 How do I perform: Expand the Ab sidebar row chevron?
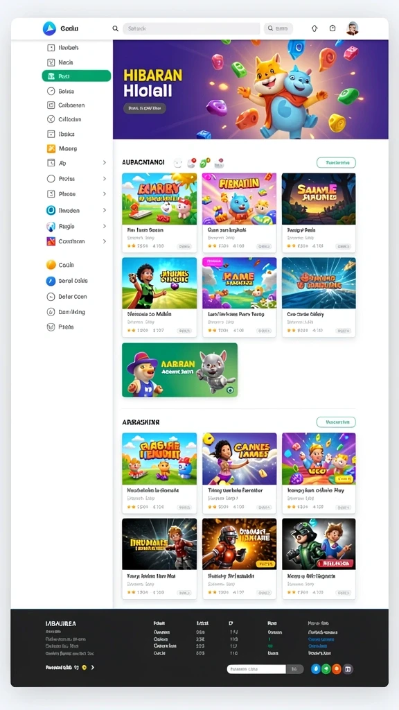(x=105, y=162)
